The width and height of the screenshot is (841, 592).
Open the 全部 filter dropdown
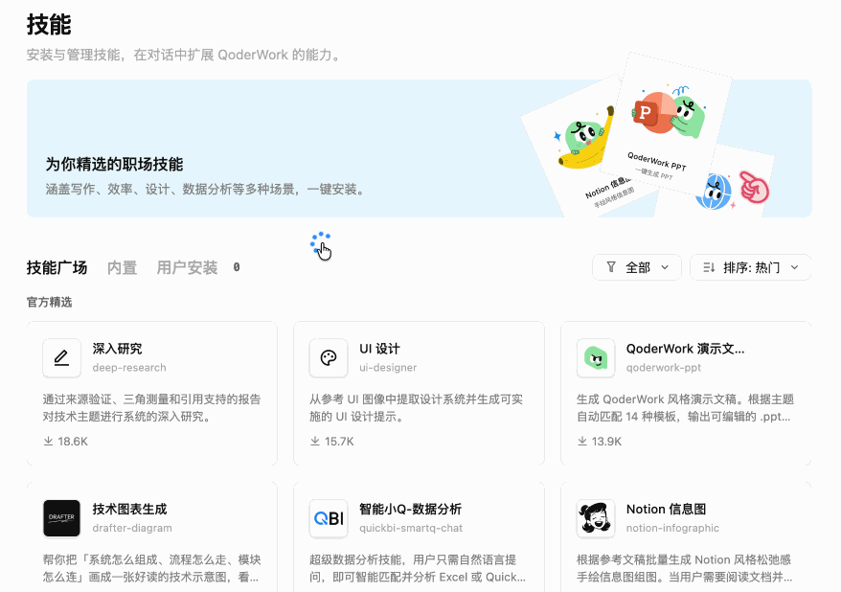(637, 267)
